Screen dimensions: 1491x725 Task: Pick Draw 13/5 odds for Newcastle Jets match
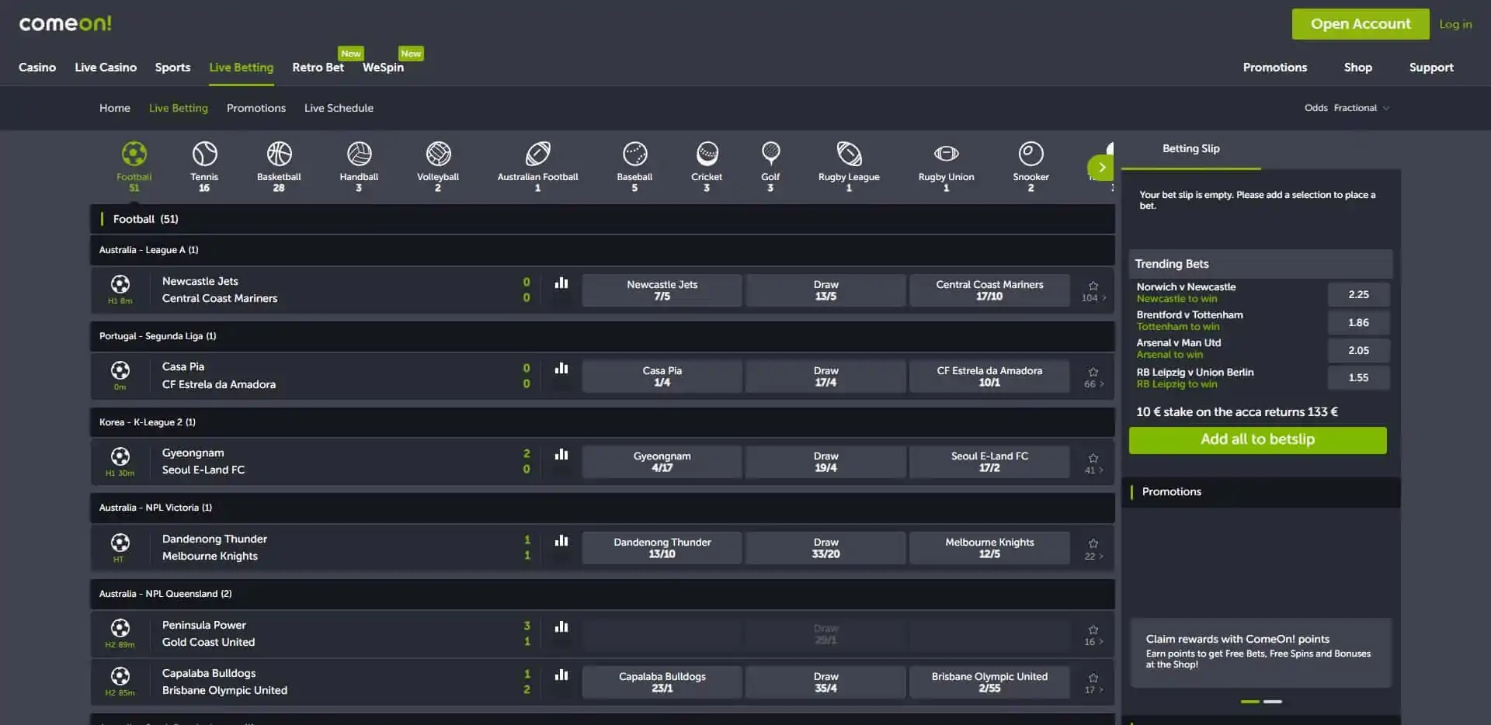click(x=825, y=290)
